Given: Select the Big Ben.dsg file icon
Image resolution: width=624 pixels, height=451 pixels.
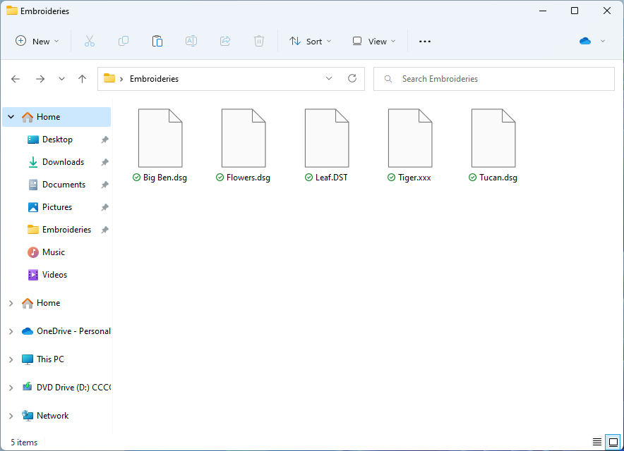Looking at the screenshot, I should pos(160,138).
